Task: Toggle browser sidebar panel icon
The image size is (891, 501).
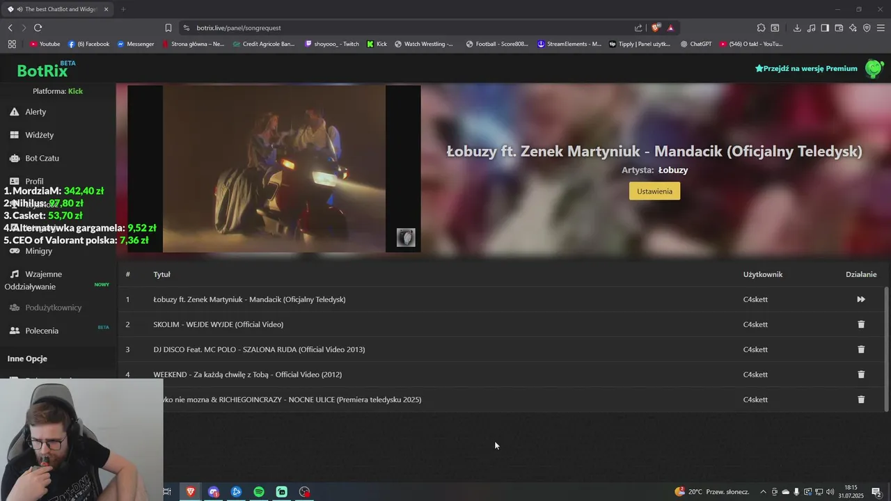Action: click(825, 28)
